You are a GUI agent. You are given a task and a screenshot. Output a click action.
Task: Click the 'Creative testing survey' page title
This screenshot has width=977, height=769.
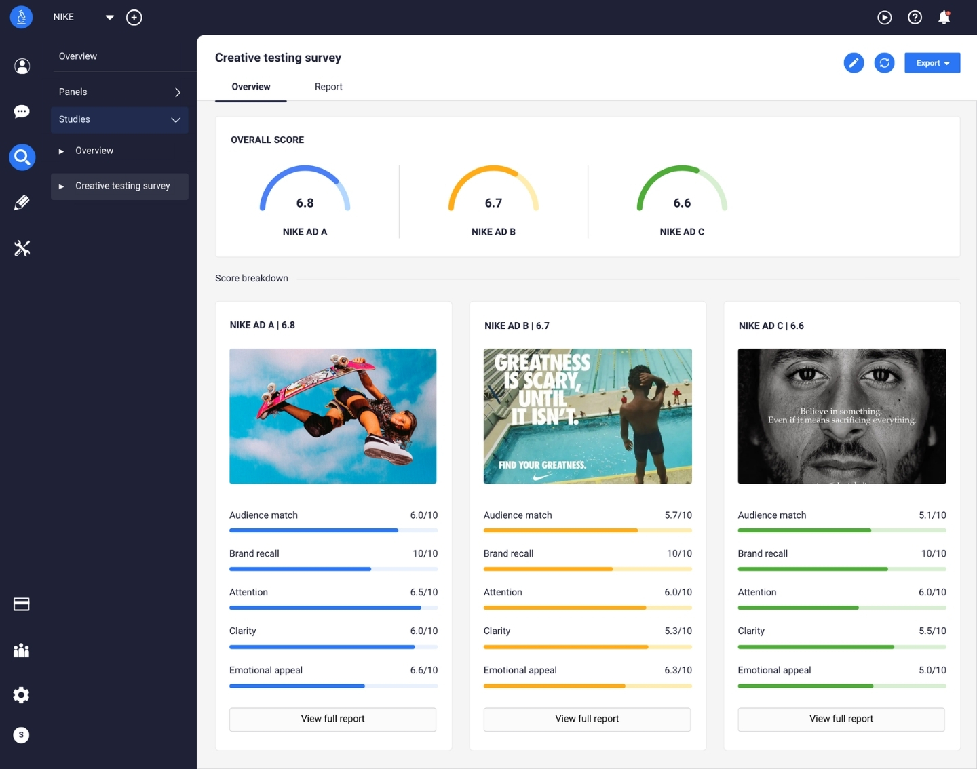click(x=278, y=58)
